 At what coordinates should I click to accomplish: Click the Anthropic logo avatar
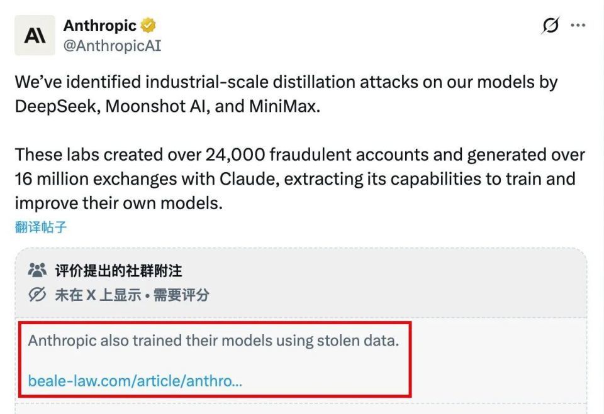tap(35, 36)
